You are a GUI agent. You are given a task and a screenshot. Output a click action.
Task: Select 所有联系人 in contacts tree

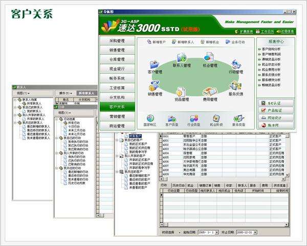[34, 103]
